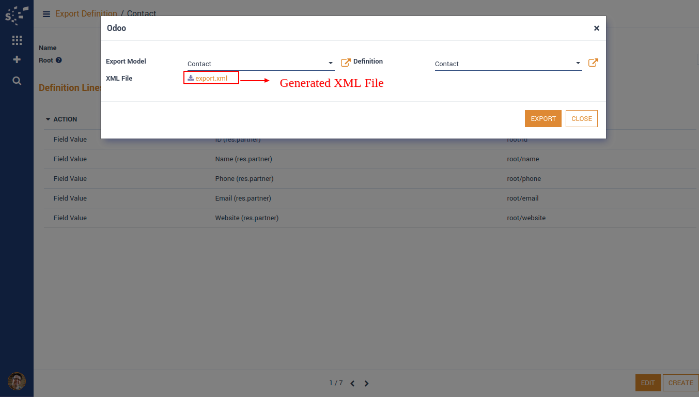
Task: Expand the Export Model dropdown
Action: pyautogui.click(x=331, y=64)
